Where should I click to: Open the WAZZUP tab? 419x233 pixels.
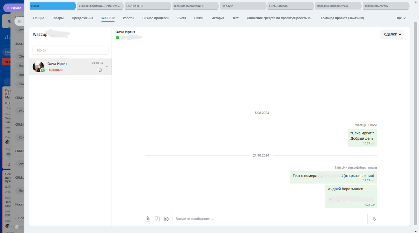pyautogui.click(x=108, y=18)
